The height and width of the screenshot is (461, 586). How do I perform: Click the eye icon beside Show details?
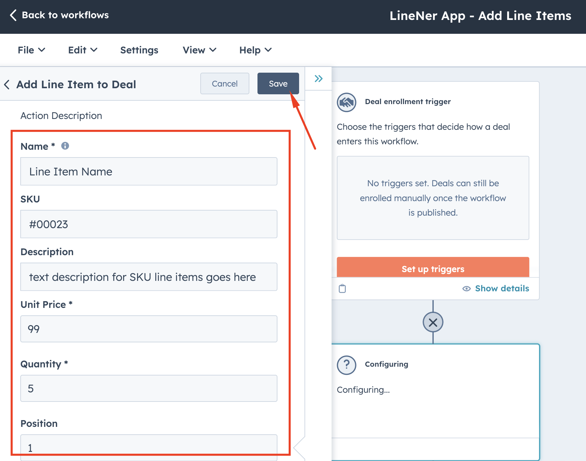pos(467,289)
